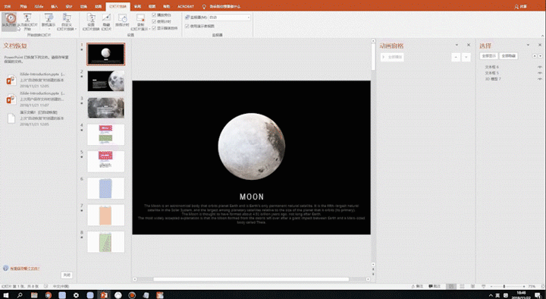Click the horizontal scrollbar below slide
Viewport: 546px width, 299px height.
tap(251, 279)
